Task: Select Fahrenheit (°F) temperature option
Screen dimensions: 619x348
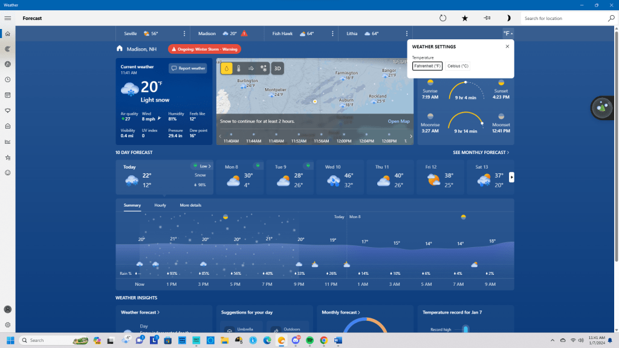Action: point(427,66)
